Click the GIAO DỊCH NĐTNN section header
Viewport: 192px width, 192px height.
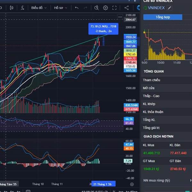point(158,136)
